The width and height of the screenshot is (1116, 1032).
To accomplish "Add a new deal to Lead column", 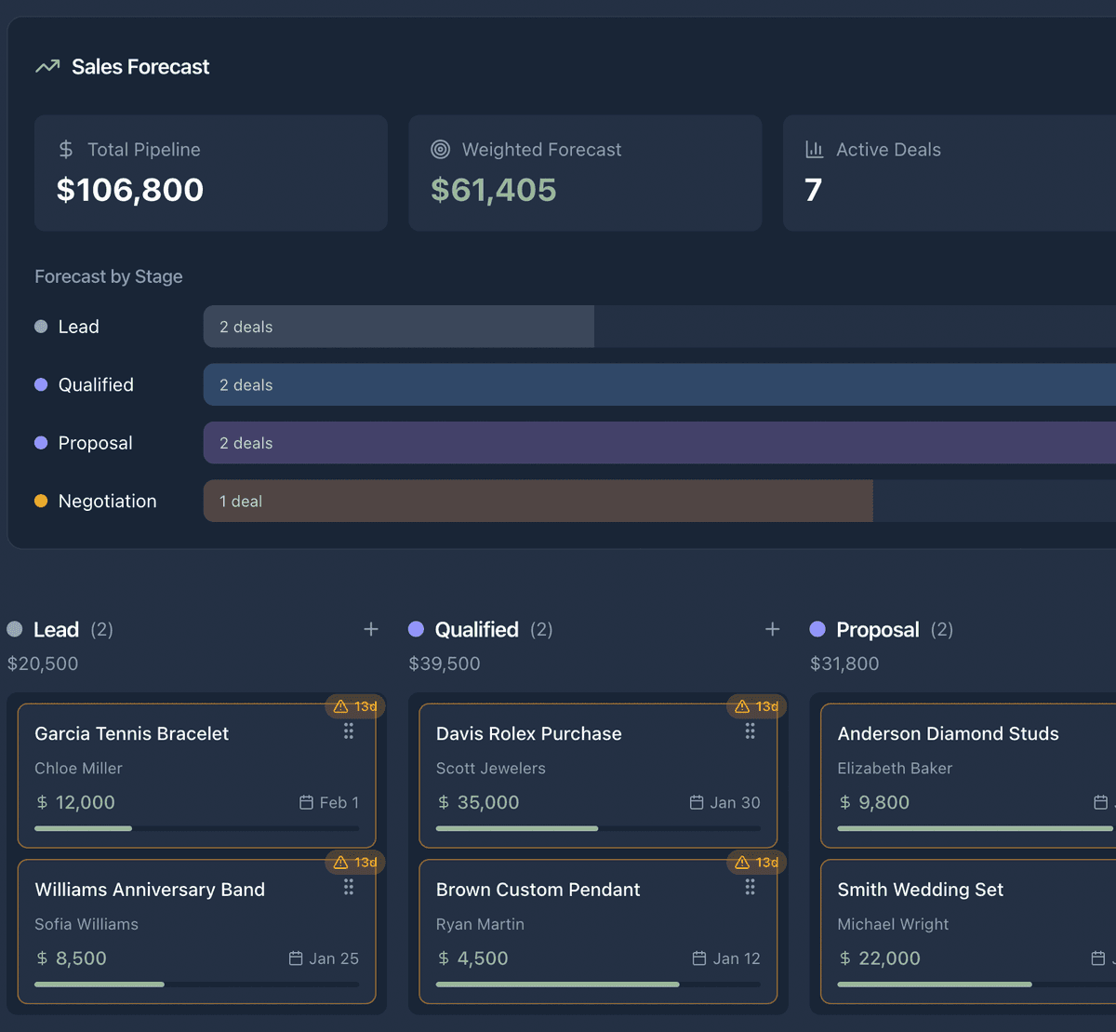I will click(x=371, y=630).
